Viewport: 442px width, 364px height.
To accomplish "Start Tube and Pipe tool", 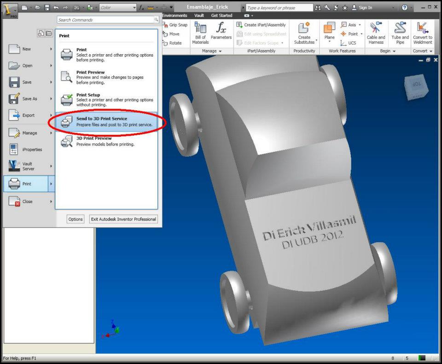I will (400, 33).
